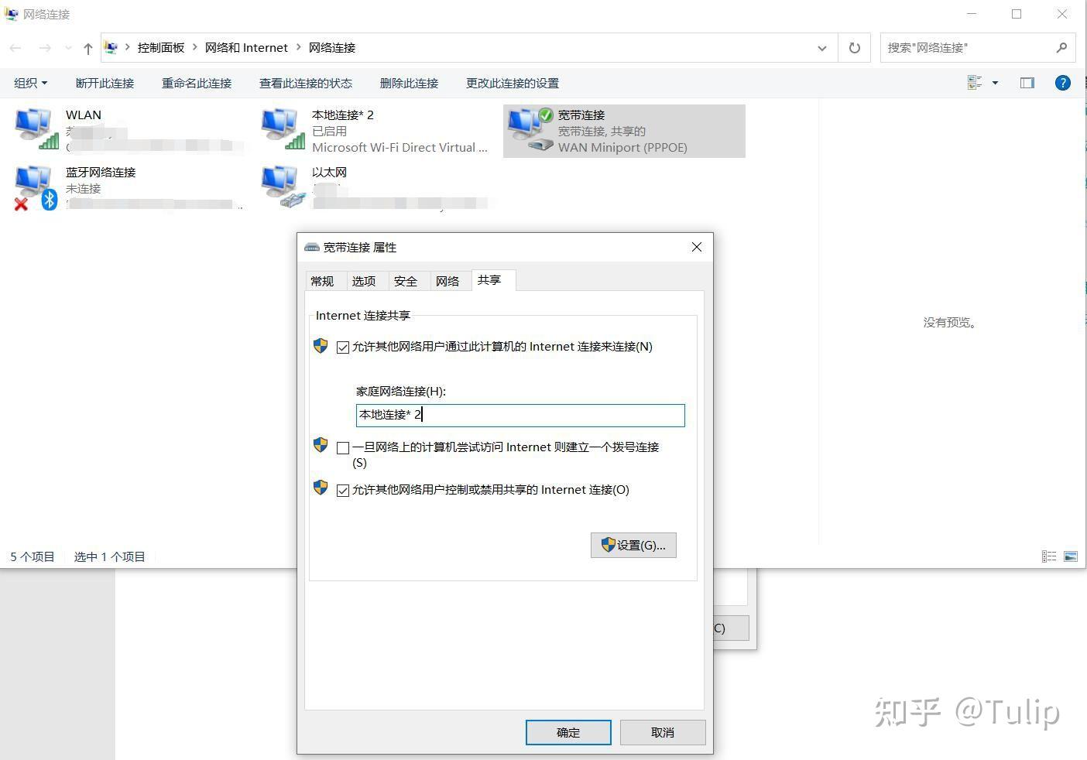
Task: Click the "5 个项目" status bar text
Action: point(33,556)
